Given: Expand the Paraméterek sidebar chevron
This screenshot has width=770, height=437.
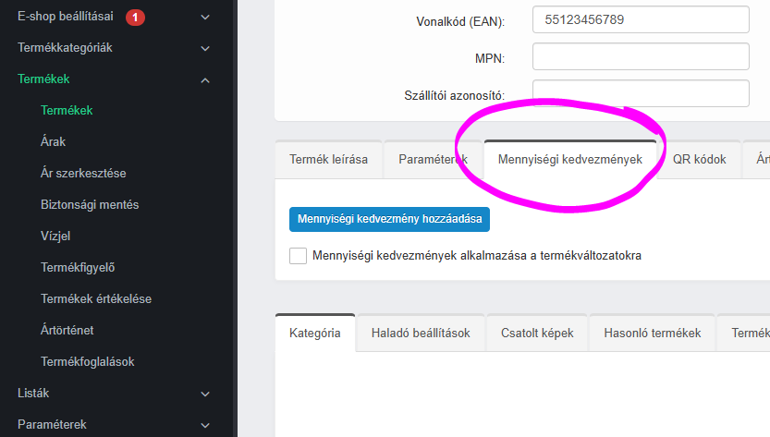Looking at the screenshot, I should [205, 426].
